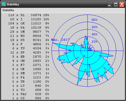Select the OK statistics row
This screenshot has height=101, width=126.
coord(29,23)
